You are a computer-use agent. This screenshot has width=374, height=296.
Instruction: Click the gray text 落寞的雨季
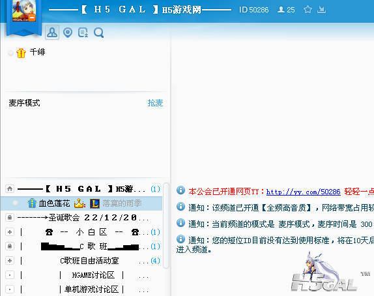coord(122,203)
